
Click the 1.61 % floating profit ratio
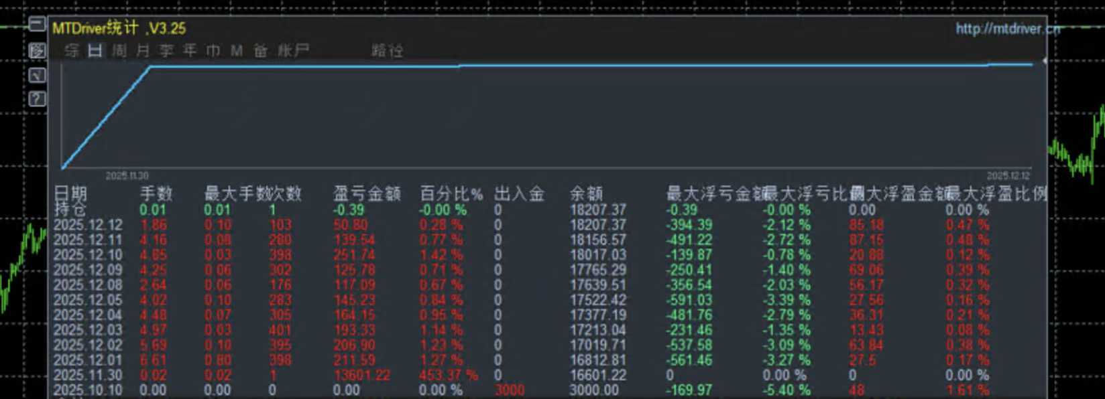point(968,390)
